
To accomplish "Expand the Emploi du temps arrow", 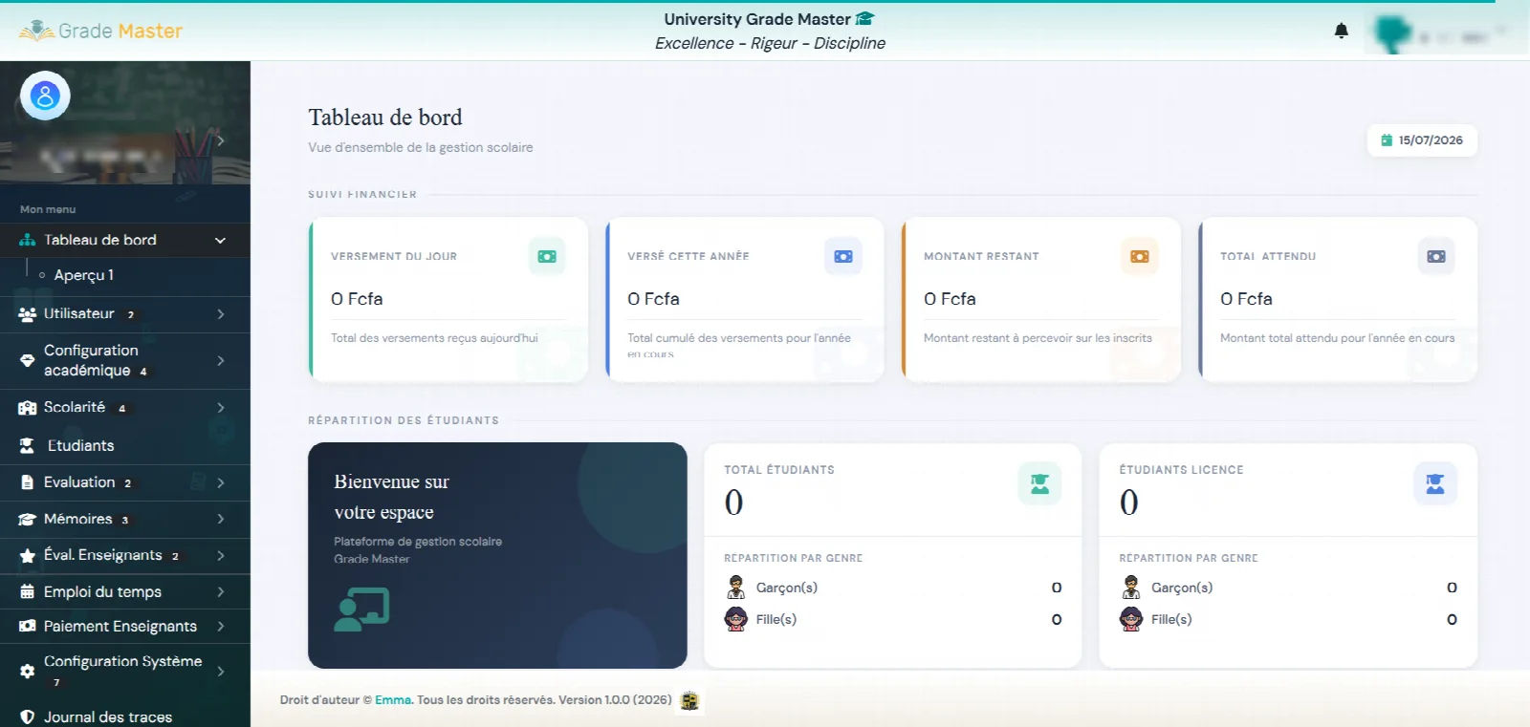I will point(221,591).
